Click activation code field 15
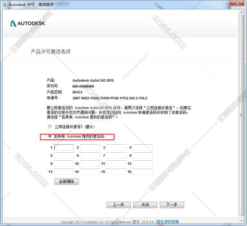 coord(116,172)
